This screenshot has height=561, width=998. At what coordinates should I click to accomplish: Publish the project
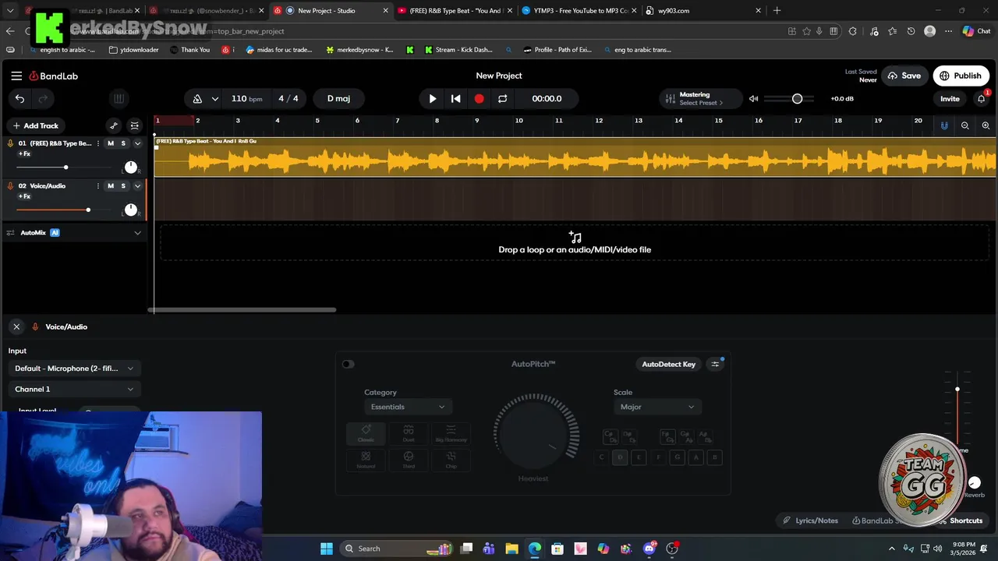pos(961,76)
